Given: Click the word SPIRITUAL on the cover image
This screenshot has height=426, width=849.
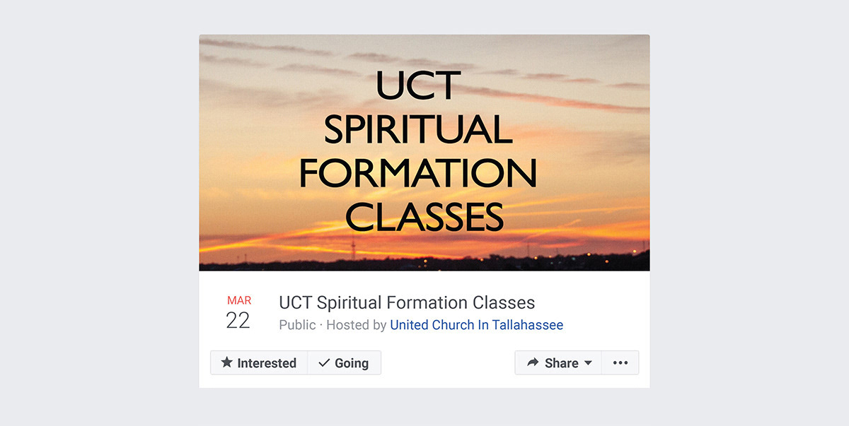Looking at the screenshot, I should 417,129.
